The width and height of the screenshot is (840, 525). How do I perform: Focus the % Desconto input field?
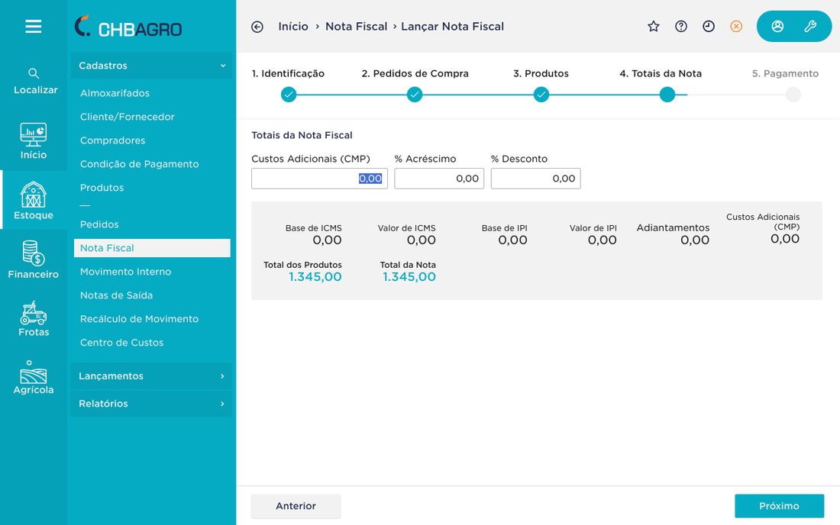[536, 179]
